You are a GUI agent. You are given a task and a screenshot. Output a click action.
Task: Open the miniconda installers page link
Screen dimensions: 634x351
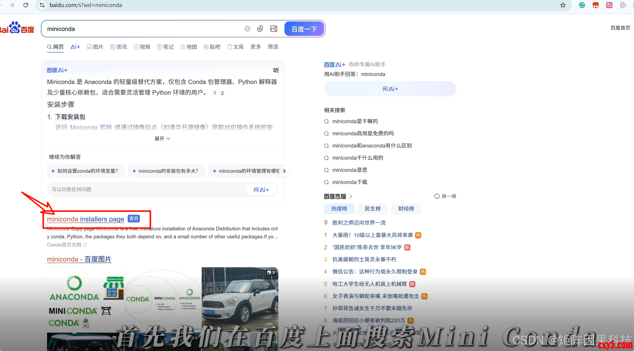pos(86,219)
